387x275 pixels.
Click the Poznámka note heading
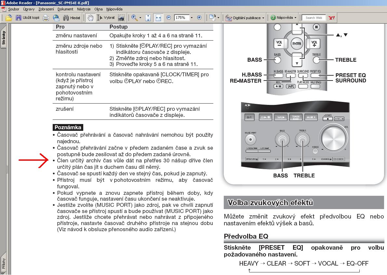(68, 127)
